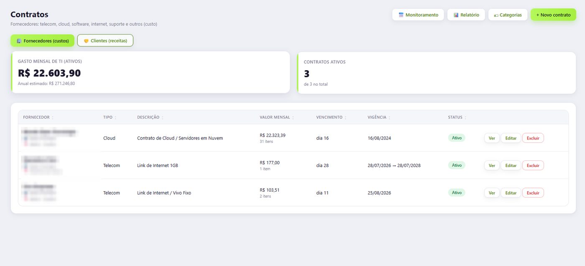Edit the Link de Internet 1GB contract
Screen dimensions: 585x266
pyautogui.click(x=511, y=165)
